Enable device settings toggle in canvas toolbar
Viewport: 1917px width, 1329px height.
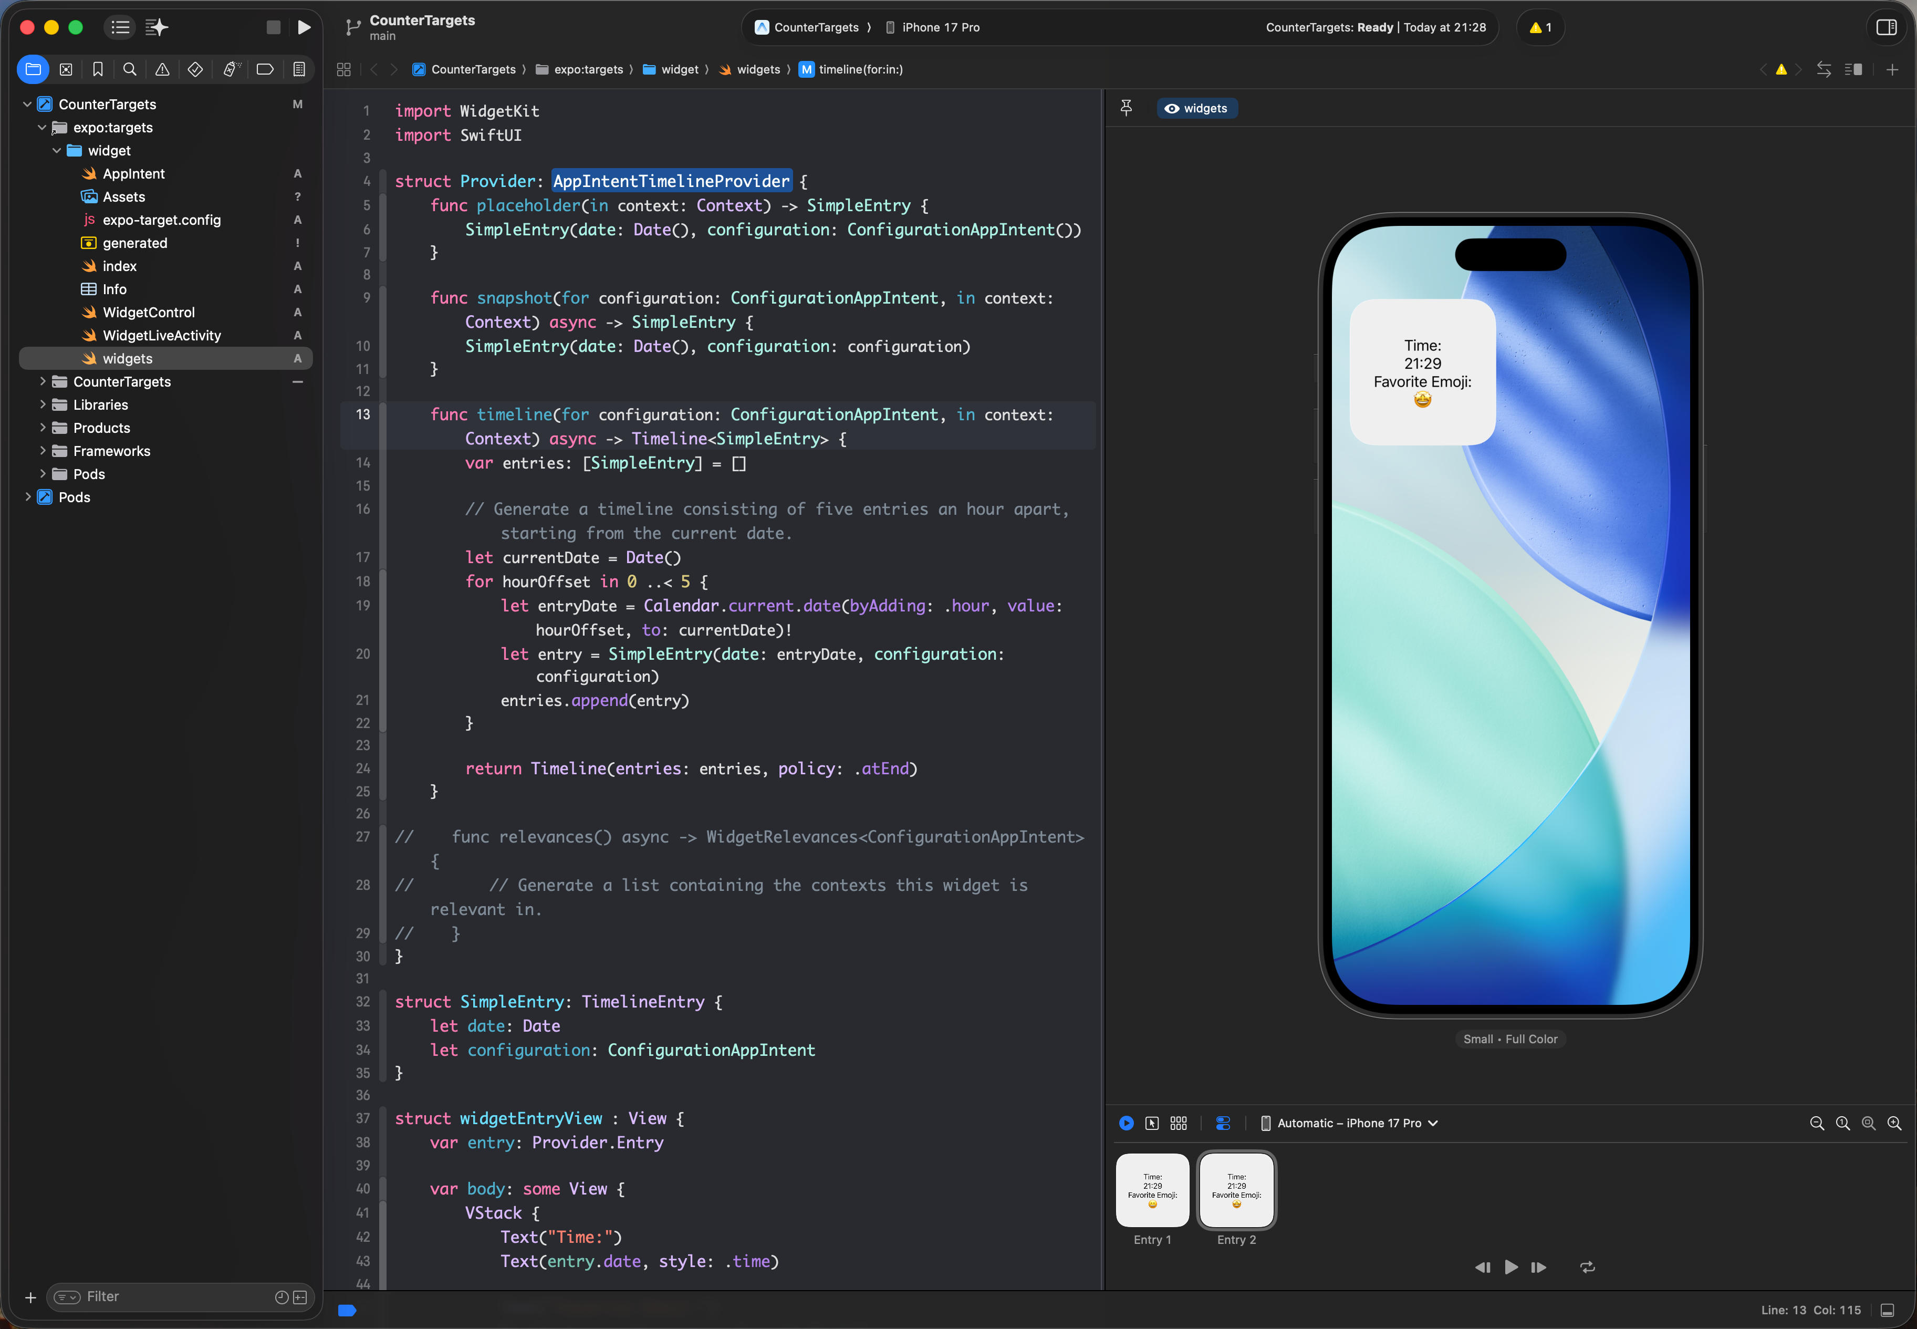tap(1222, 1123)
